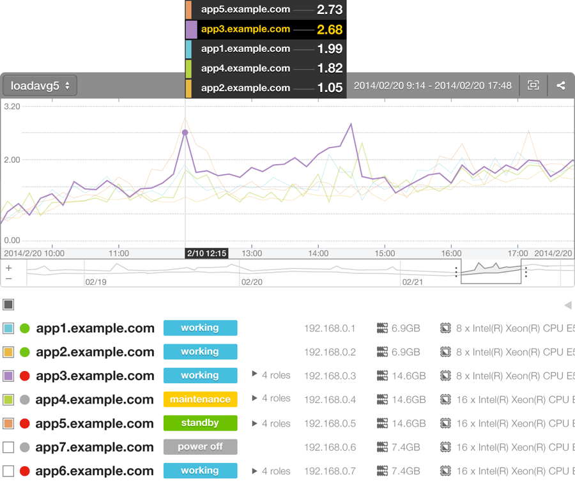
Task: Click the share graph icon
Action: (561, 85)
